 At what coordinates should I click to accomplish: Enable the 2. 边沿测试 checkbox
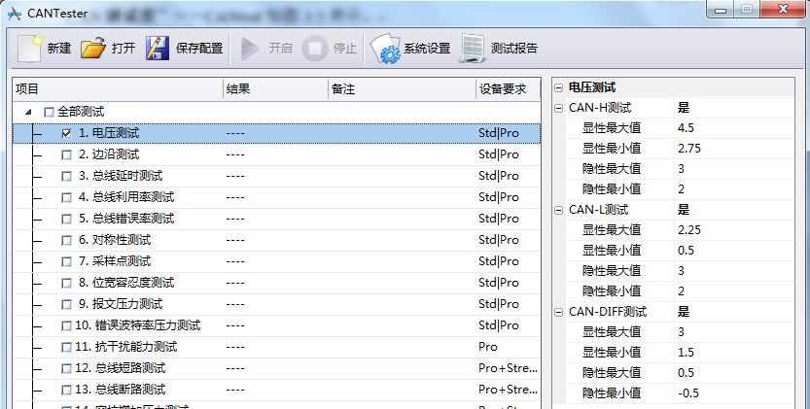click(66, 154)
